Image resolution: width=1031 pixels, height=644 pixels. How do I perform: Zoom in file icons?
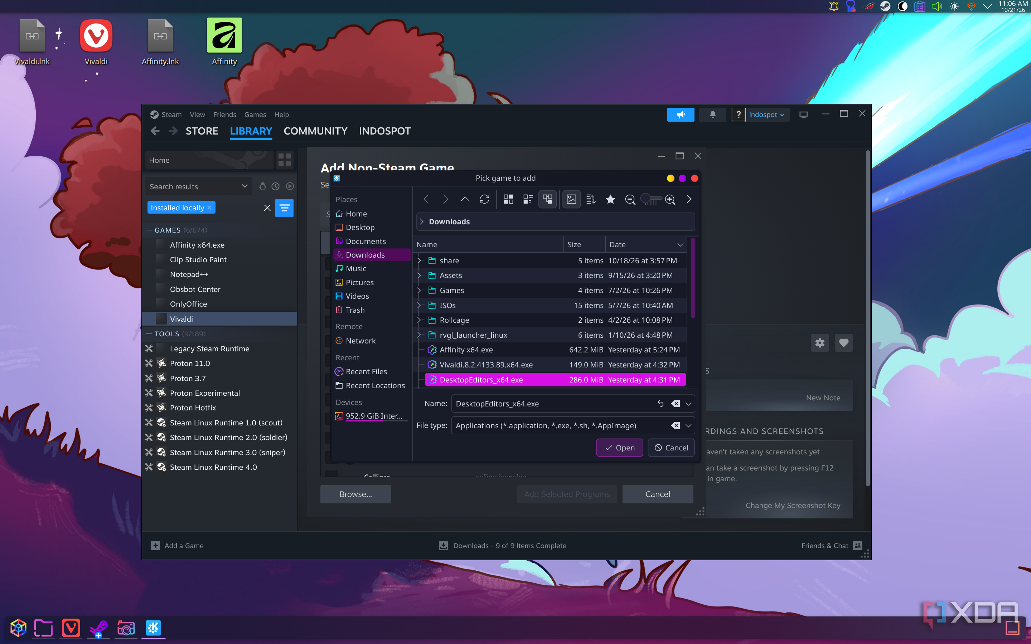click(x=670, y=199)
